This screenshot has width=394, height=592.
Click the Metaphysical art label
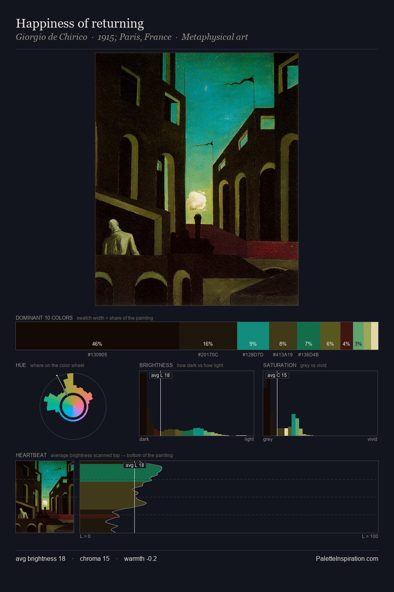[x=215, y=37]
